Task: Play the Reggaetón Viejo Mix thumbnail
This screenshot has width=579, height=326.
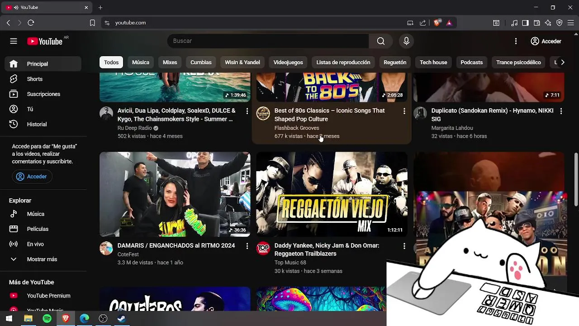Action: pyautogui.click(x=332, y=194)
